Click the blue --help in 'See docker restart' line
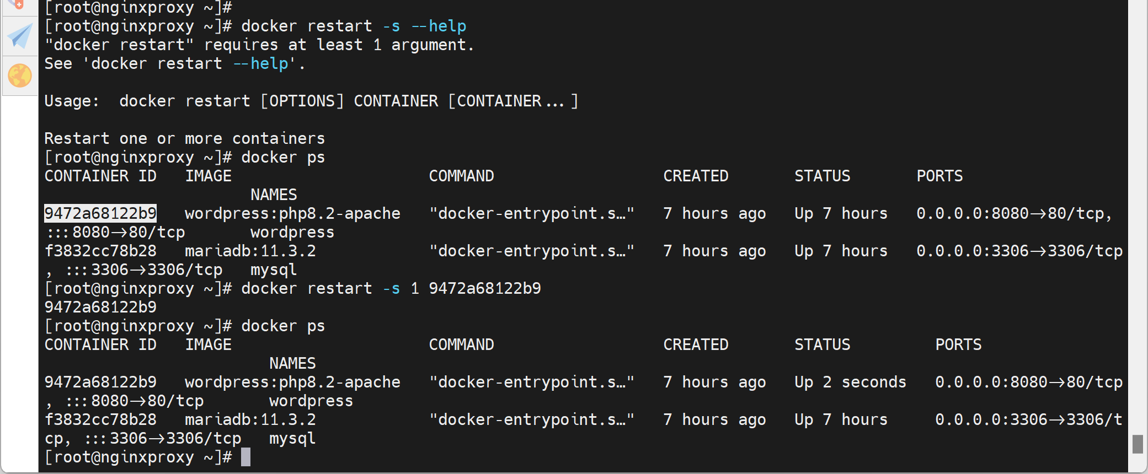This screenshot has height=474, width=1148. click(x=260, y=63)
